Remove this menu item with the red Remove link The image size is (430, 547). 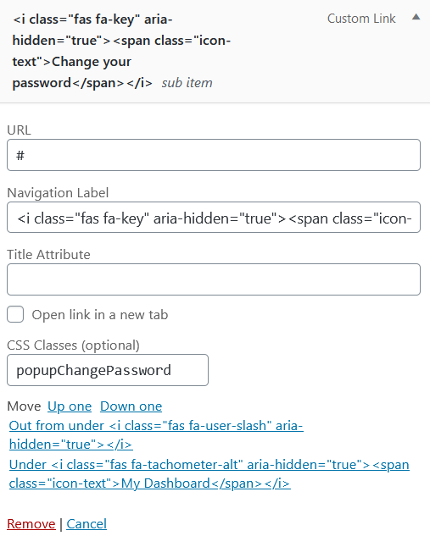tap(31, 524)
